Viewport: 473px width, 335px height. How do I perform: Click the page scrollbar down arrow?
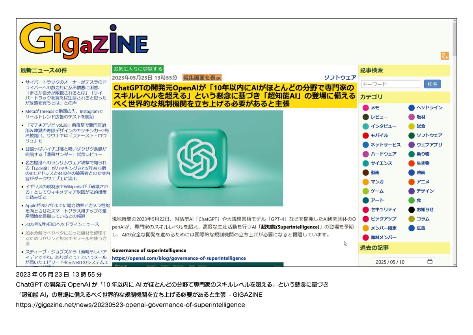coord(454,264)
